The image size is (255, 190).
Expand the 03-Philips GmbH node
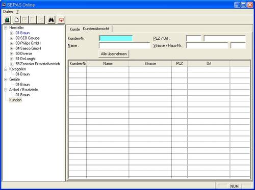click(x=12, y=43)
